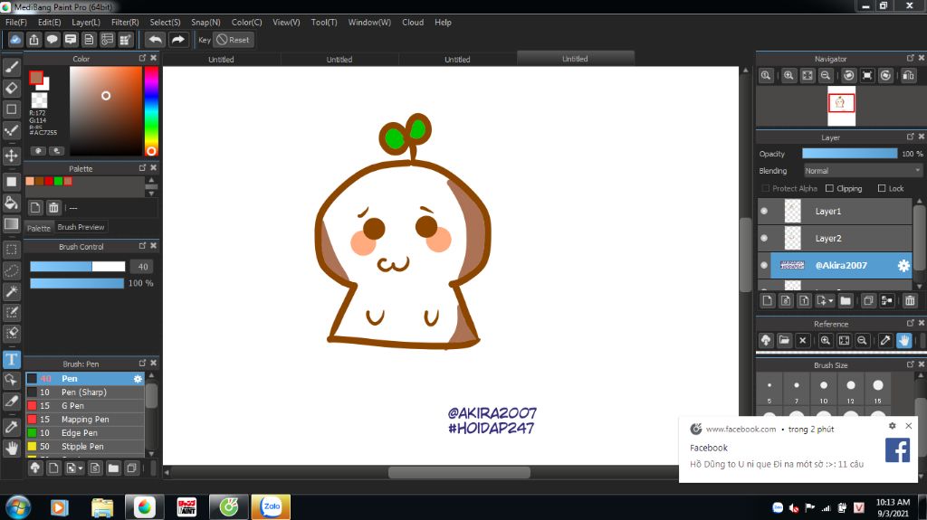Screen dimensions: 927x520
Task: Select the rectangular Select tool
Action: pyautogui.click(x=11, y=250)
